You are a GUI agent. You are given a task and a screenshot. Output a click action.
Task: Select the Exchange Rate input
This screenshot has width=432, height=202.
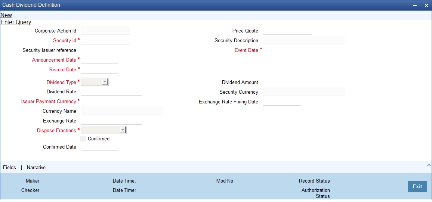tap(111, 121)
